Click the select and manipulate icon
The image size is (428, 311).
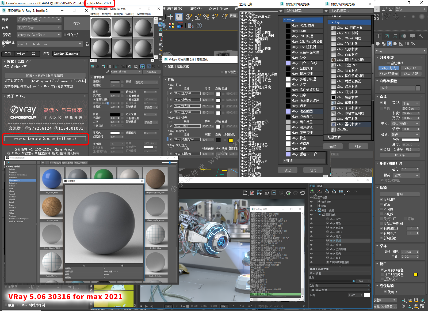[x=170, y=17]
